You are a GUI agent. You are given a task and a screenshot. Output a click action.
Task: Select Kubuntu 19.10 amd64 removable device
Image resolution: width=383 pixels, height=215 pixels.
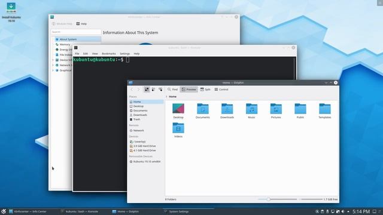click(146, 162)
